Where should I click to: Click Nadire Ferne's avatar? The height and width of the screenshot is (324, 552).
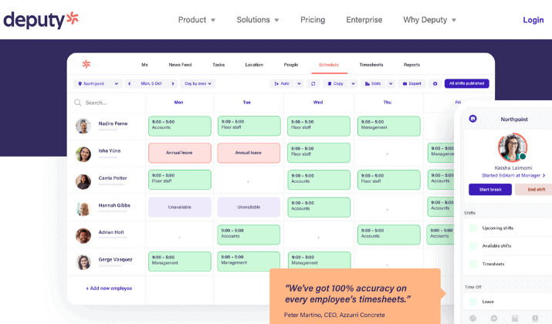pyautogui.click(x=83, y=126)
